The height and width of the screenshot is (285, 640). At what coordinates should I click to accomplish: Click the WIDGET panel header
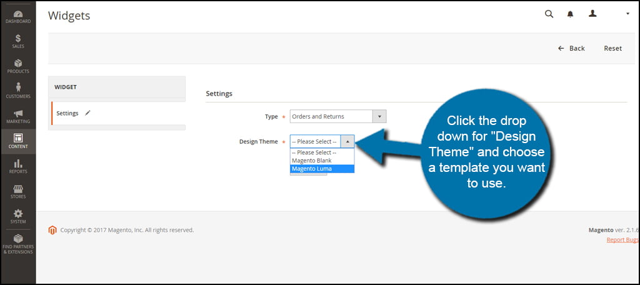click(x=117, y=87)
